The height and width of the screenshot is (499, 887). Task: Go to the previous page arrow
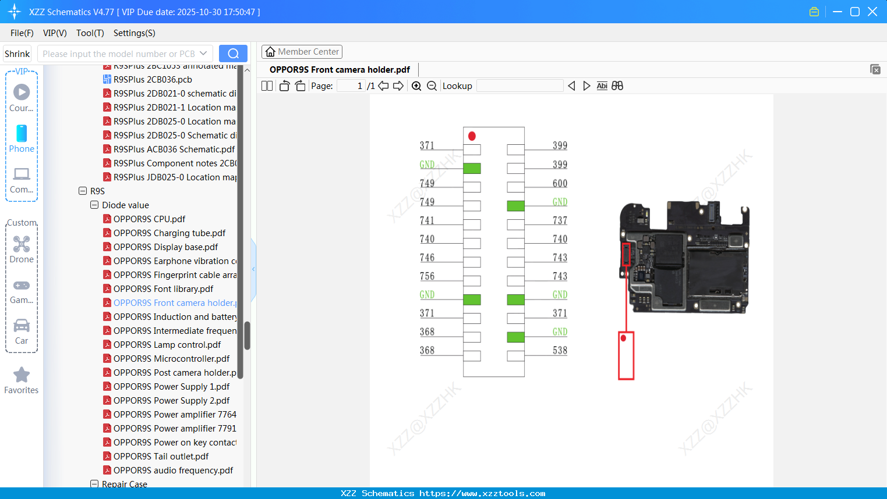click(383, 86)
